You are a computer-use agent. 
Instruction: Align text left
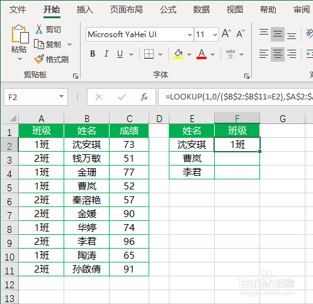click(x=264, y=54)
